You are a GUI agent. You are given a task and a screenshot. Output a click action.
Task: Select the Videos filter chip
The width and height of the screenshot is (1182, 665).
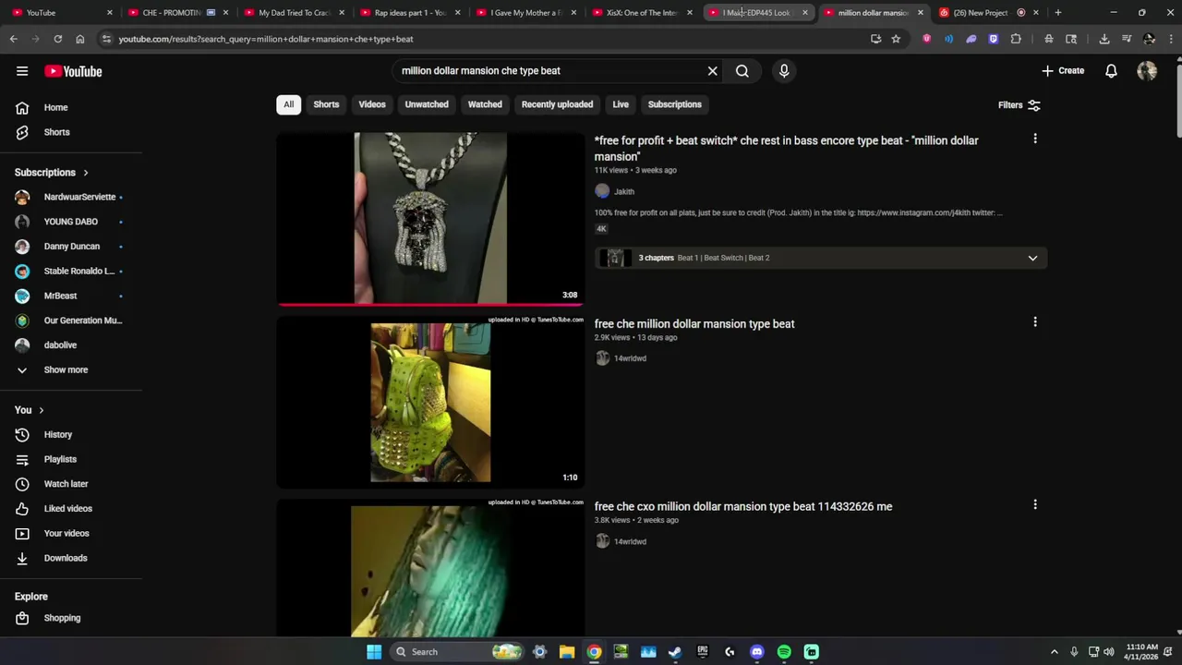(372, 104)
